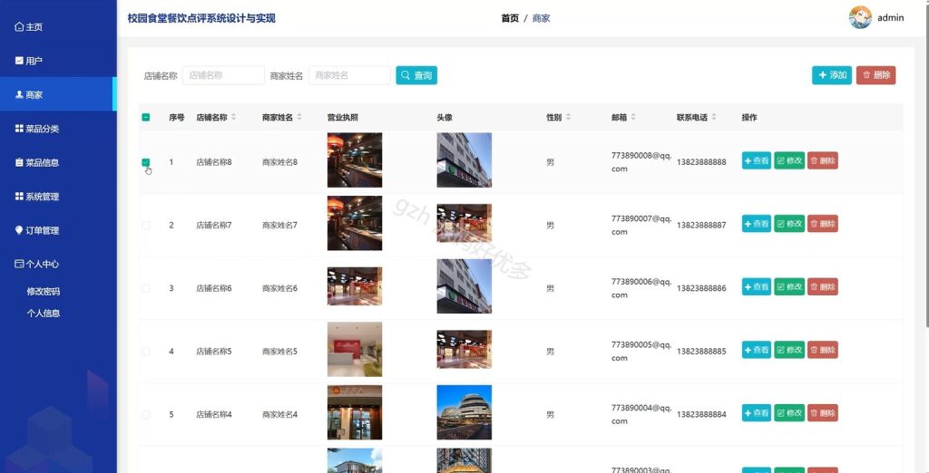Go to 修改密码 page
The width and height of the screenshot is (929, 473).
point(44,291)
